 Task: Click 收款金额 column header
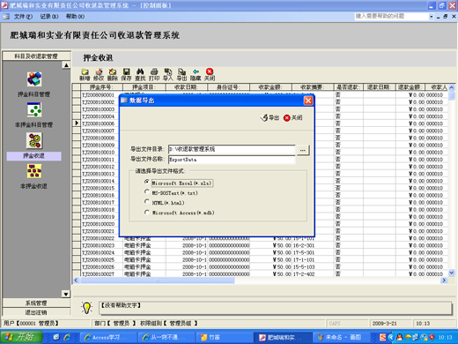point(270,87)
